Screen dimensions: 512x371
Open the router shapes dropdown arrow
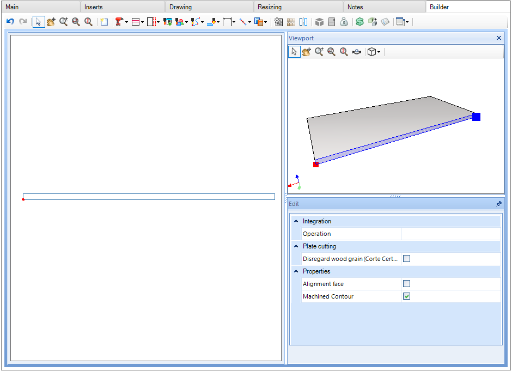tap(186, 22)
